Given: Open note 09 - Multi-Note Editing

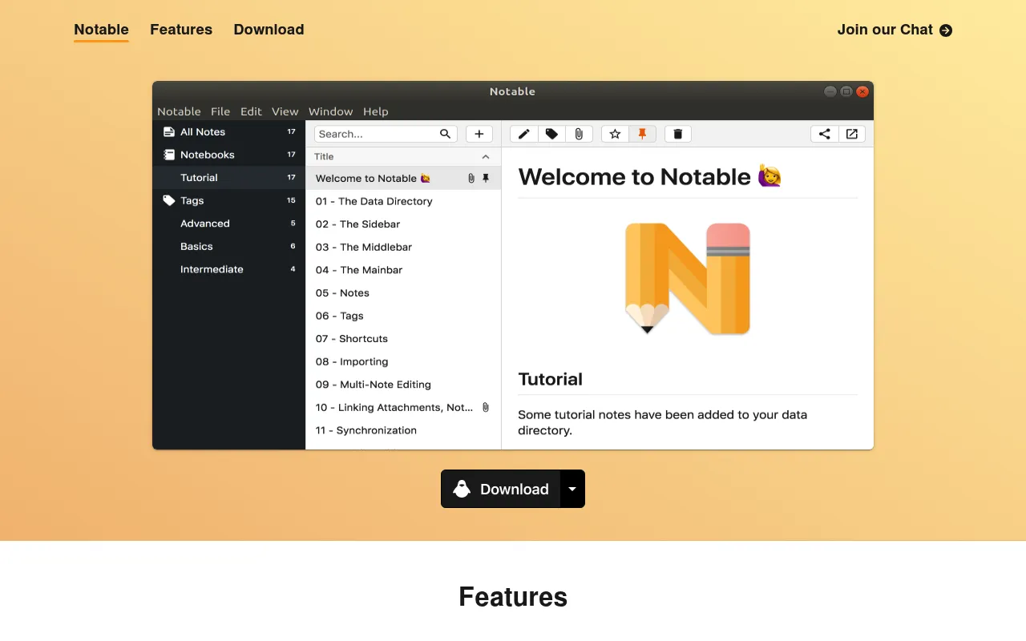Looking at the screenshot, I should 403,385.
